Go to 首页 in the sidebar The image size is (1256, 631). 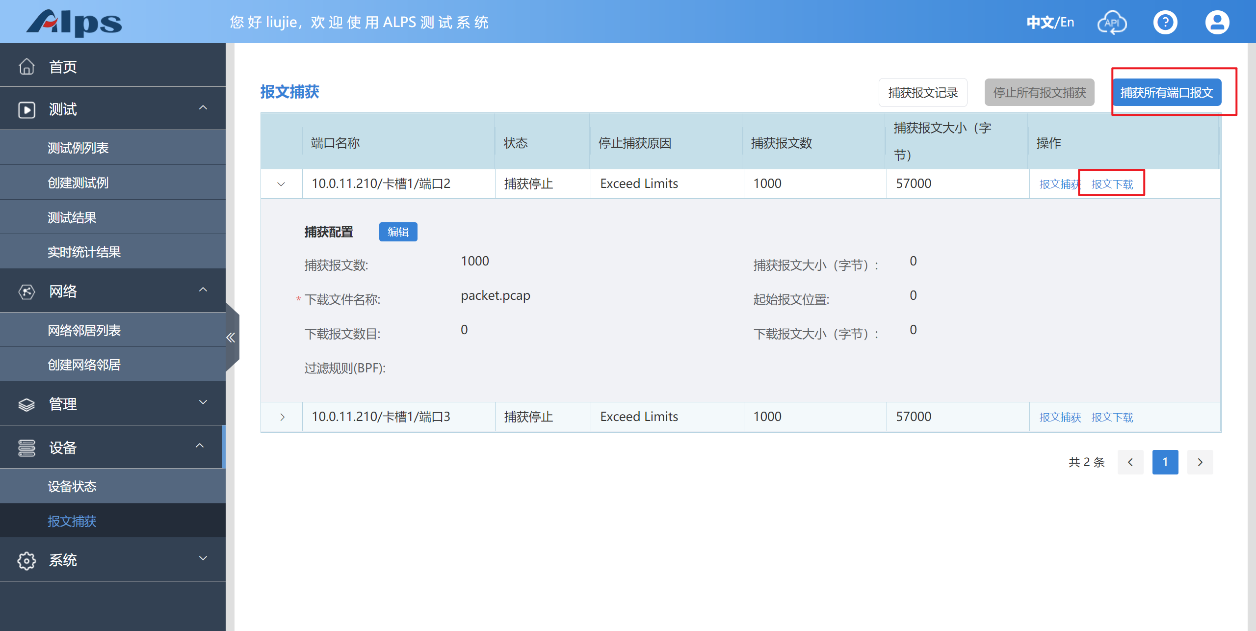coord(113,66)
